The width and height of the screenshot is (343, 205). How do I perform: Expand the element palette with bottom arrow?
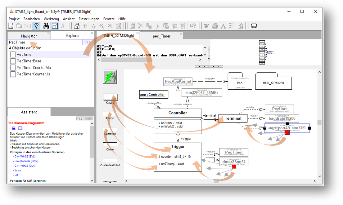point(110,181)
